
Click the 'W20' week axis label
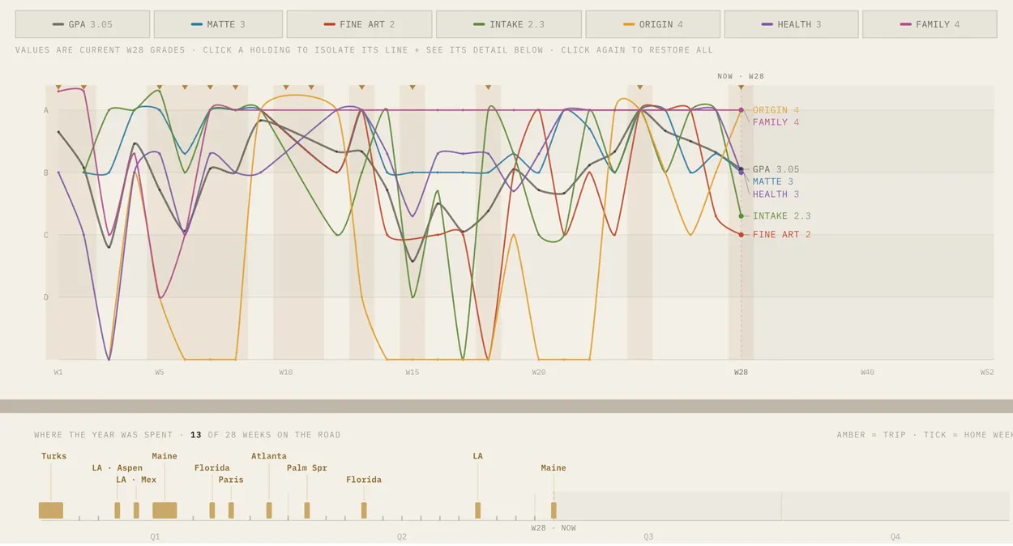[x=539, y=373]
